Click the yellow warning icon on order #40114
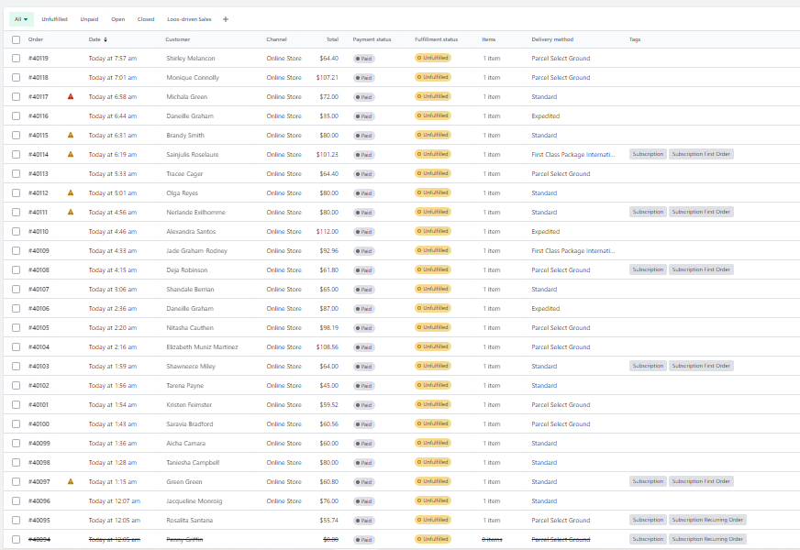Screen dimensions: 800x550 71,154
